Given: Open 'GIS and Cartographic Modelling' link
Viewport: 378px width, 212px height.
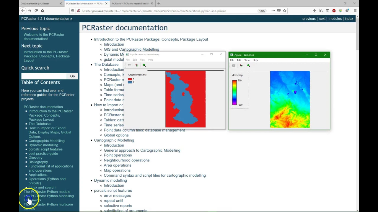Looking at the screenshot, I should coord(131,49).
